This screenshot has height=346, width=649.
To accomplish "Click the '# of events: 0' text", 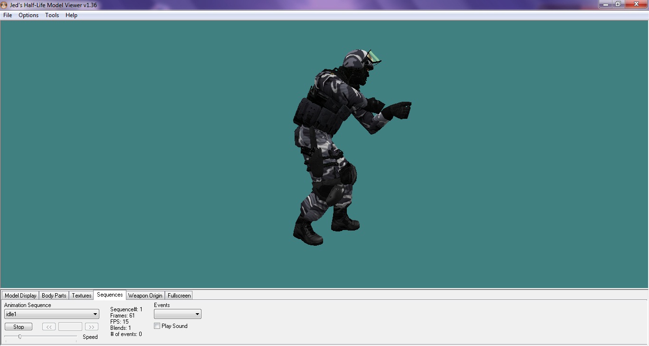I will coord(126,334).
